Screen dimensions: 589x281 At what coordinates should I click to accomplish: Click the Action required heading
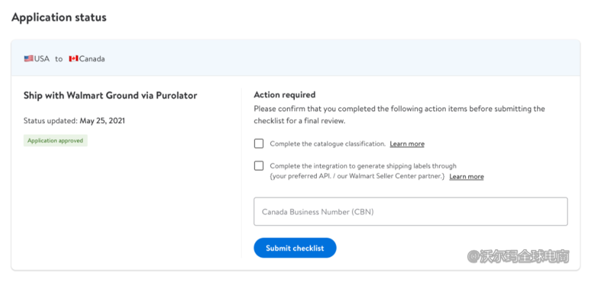pyautogui.click(x=284, y=95)
